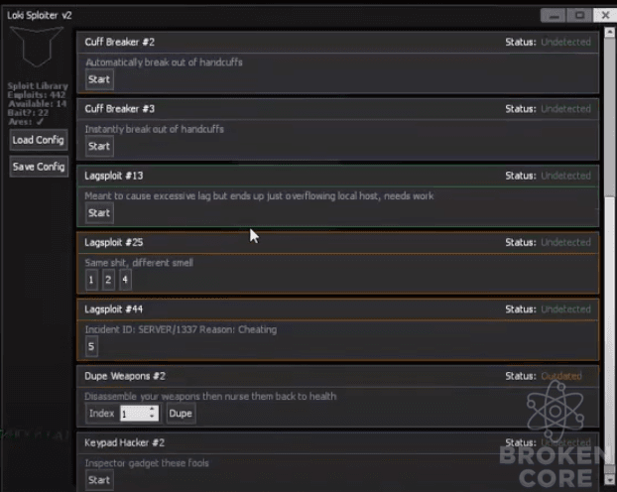
Task: Click 'Incident ID: SERVER/1337' description text
Action: (x=181, y=329)
